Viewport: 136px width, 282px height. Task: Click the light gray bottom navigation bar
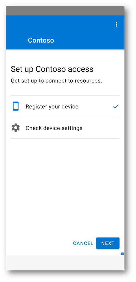point(65,263)
